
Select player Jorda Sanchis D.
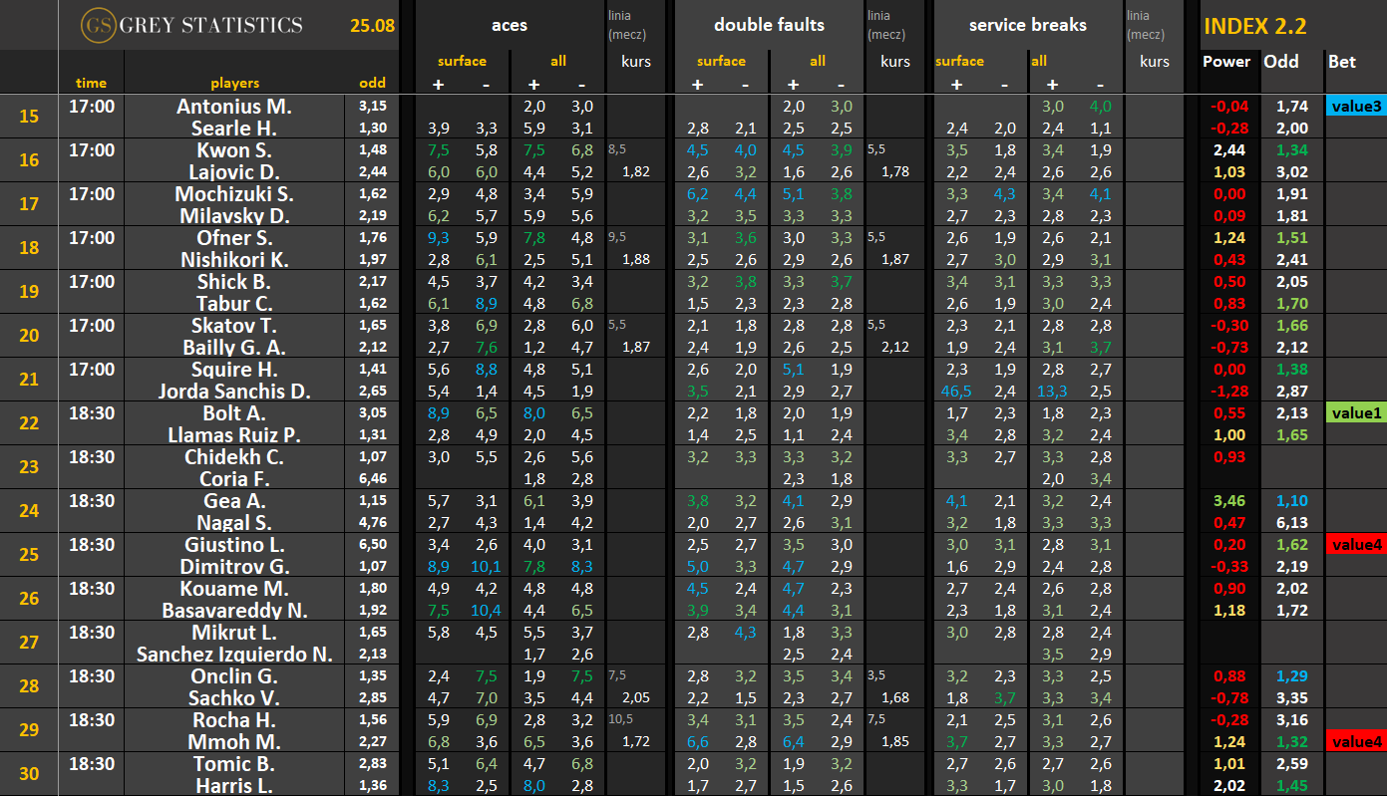tap(234, 391)
